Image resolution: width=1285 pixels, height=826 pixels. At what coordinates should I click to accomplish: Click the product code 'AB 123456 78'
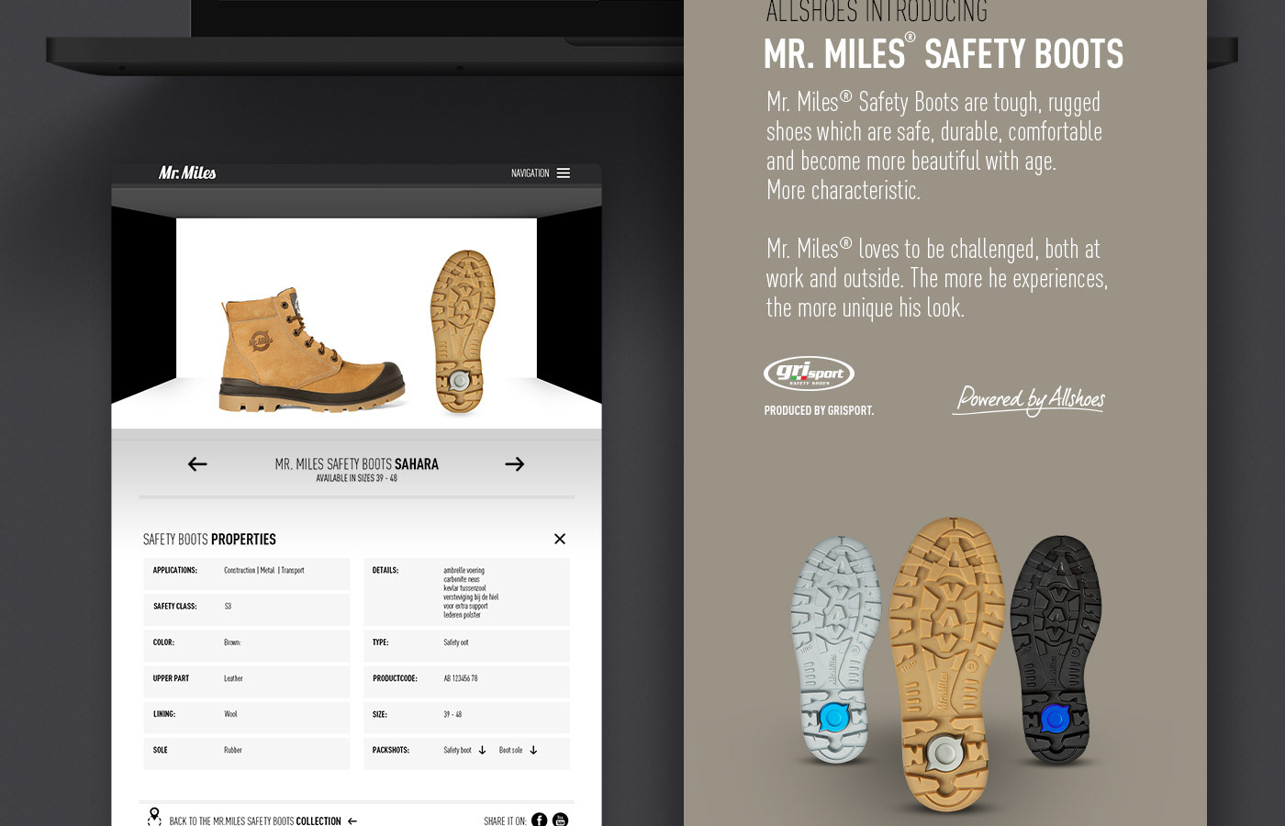pos(461,679)
